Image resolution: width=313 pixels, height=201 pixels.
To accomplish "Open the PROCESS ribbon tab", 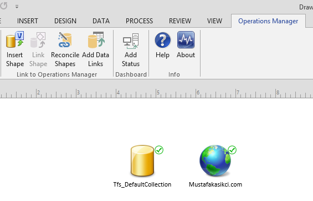I will 140,21.
